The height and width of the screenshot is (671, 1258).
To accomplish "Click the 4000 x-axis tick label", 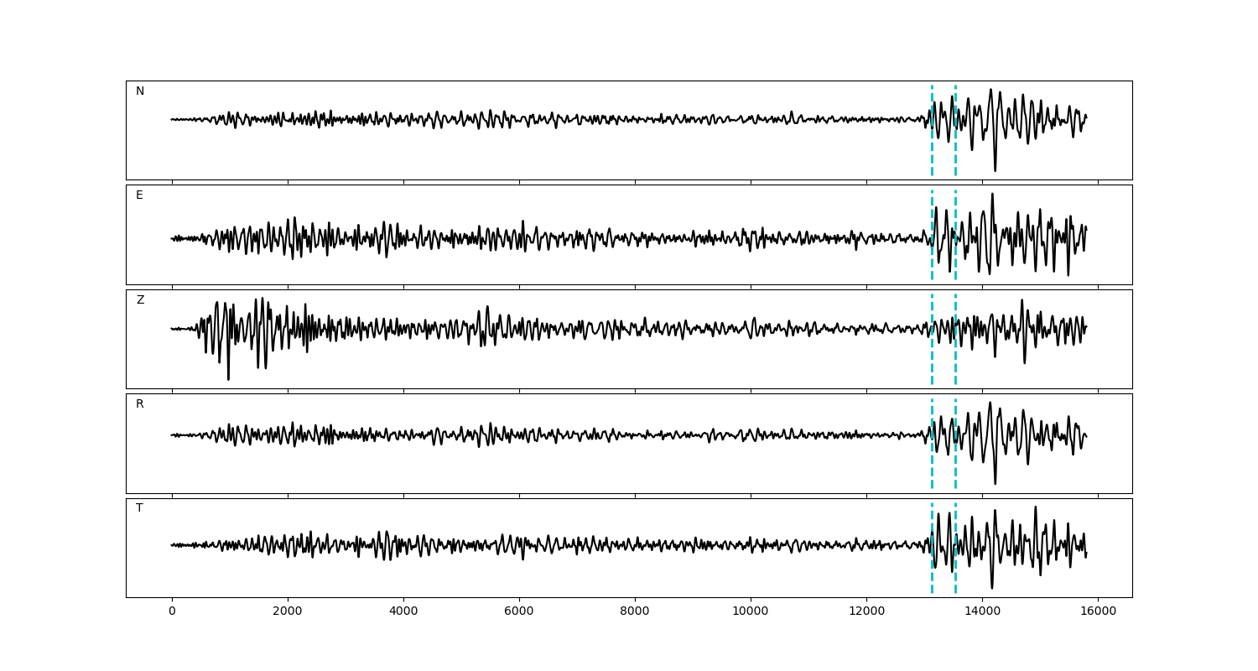I will (403, 611).
